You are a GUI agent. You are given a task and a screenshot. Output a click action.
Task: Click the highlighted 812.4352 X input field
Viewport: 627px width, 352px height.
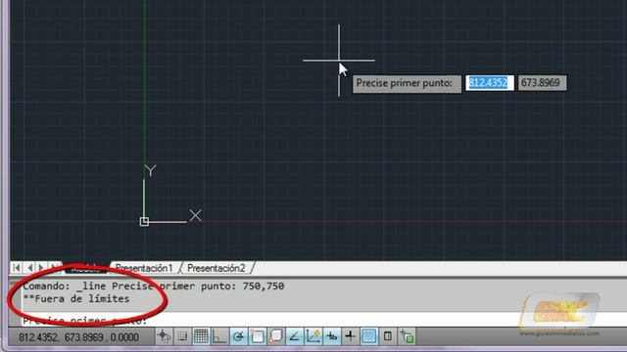[x=489, y=82]
